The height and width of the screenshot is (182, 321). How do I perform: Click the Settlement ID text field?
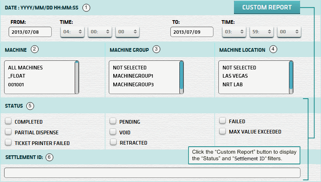(152, 173)
